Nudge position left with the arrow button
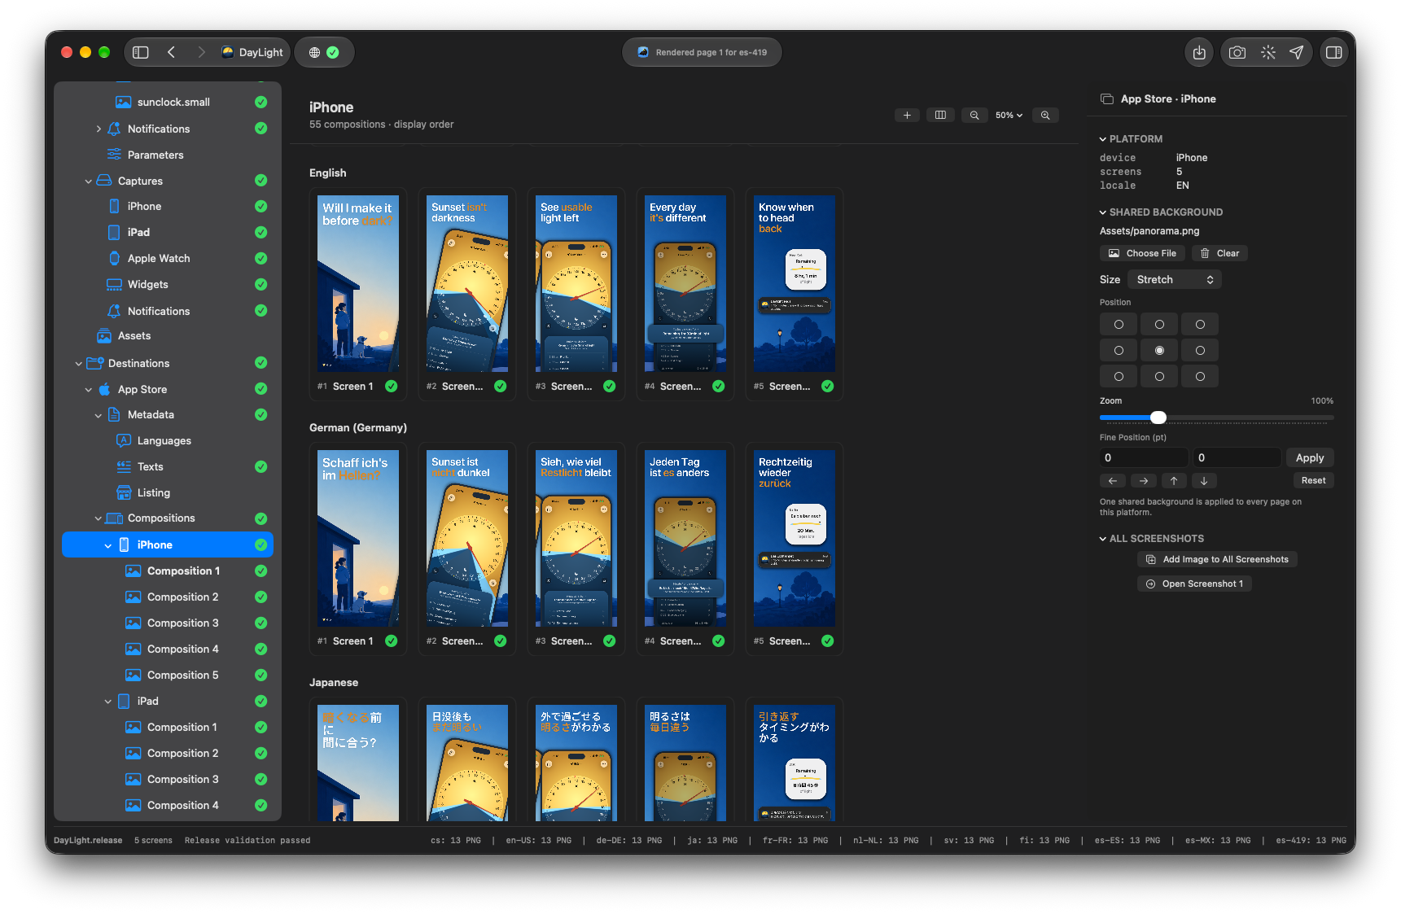Viewport: 1401px width, 914px height. point(1113,481)
